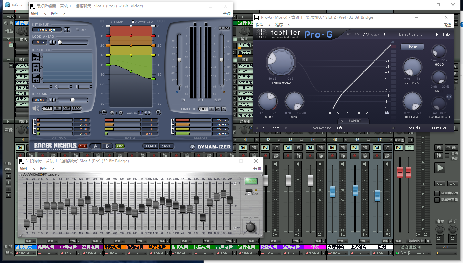
Task: Click the Dynam-izer R reset button under I/O map
Action: [158, 113]
